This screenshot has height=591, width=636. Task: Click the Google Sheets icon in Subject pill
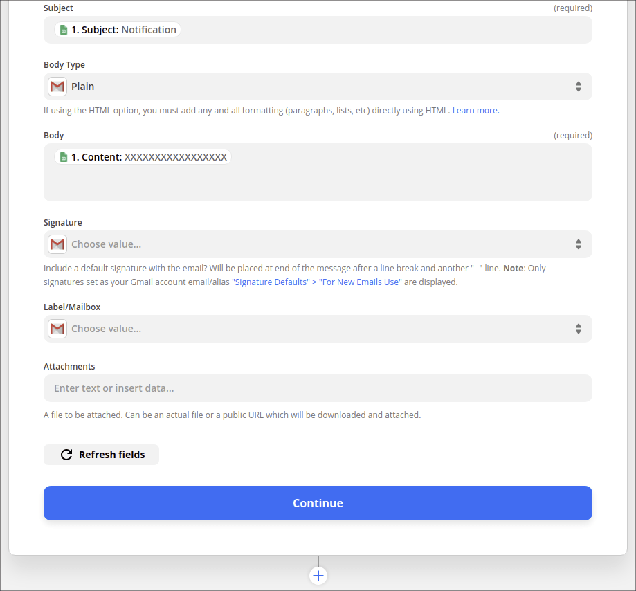[x=63, y=30]
